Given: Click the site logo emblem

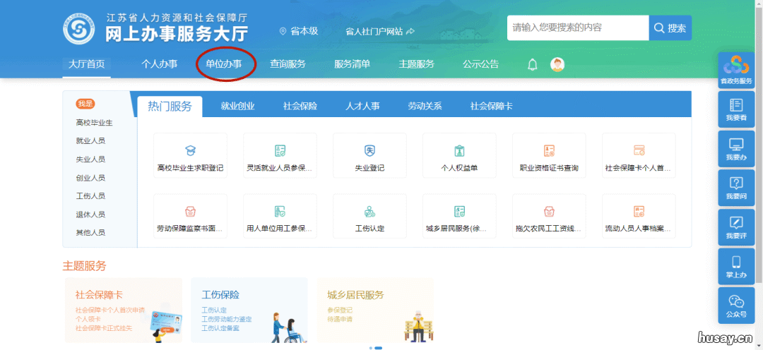Looking at the screenshot, I should tap(79, 28).
